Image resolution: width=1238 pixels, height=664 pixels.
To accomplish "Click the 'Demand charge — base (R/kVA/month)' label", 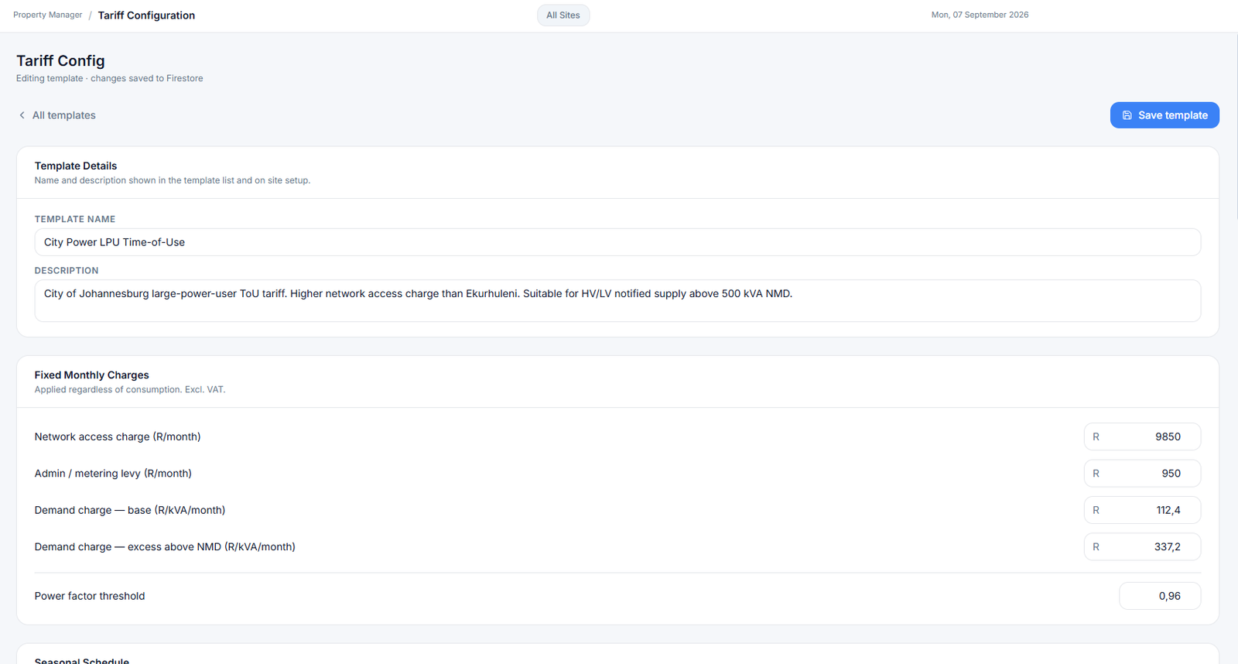I will [130, 510].
